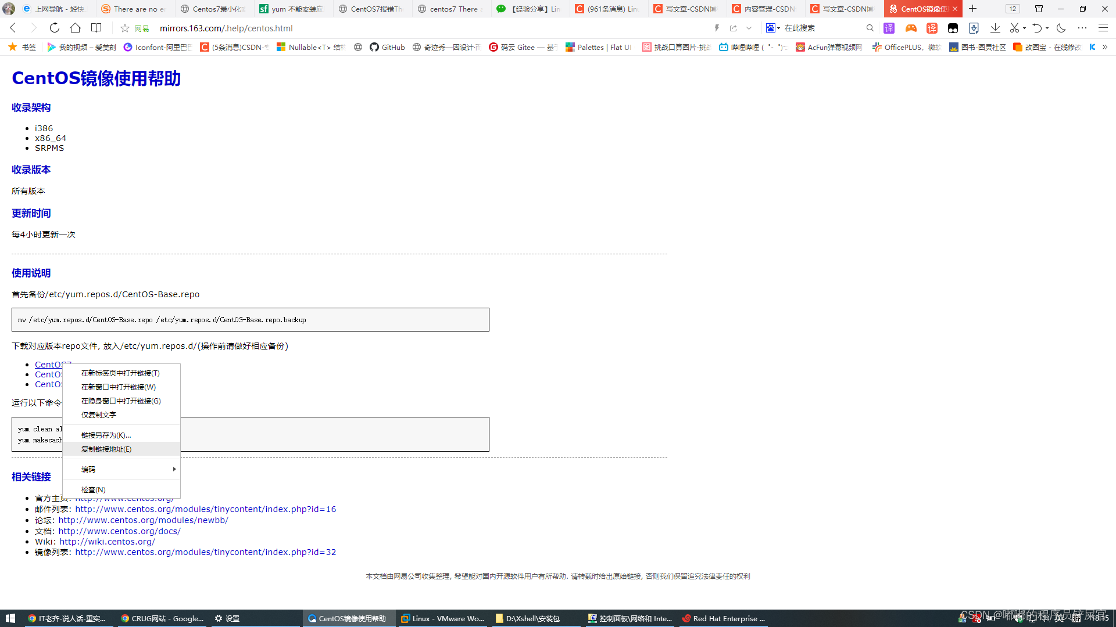1116x627 pixels.
Task: Click the browser forward navigation icon
Action: pos(34,27)
